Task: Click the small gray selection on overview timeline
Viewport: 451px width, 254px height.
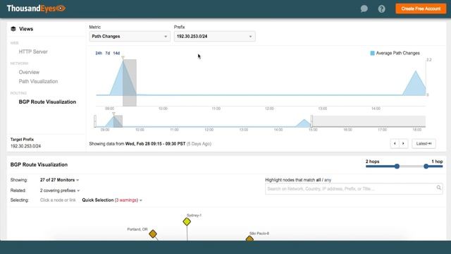Action: pos(118,121)
